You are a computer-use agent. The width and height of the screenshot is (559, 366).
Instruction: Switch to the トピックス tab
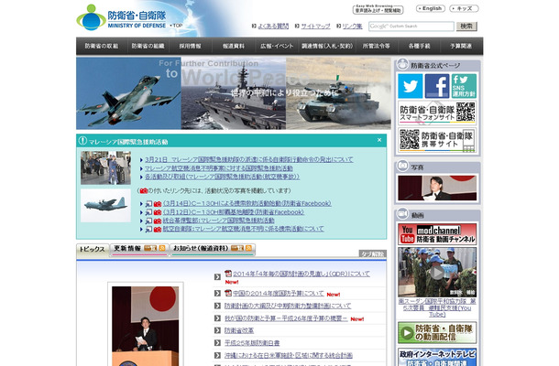tap(93, 250)
